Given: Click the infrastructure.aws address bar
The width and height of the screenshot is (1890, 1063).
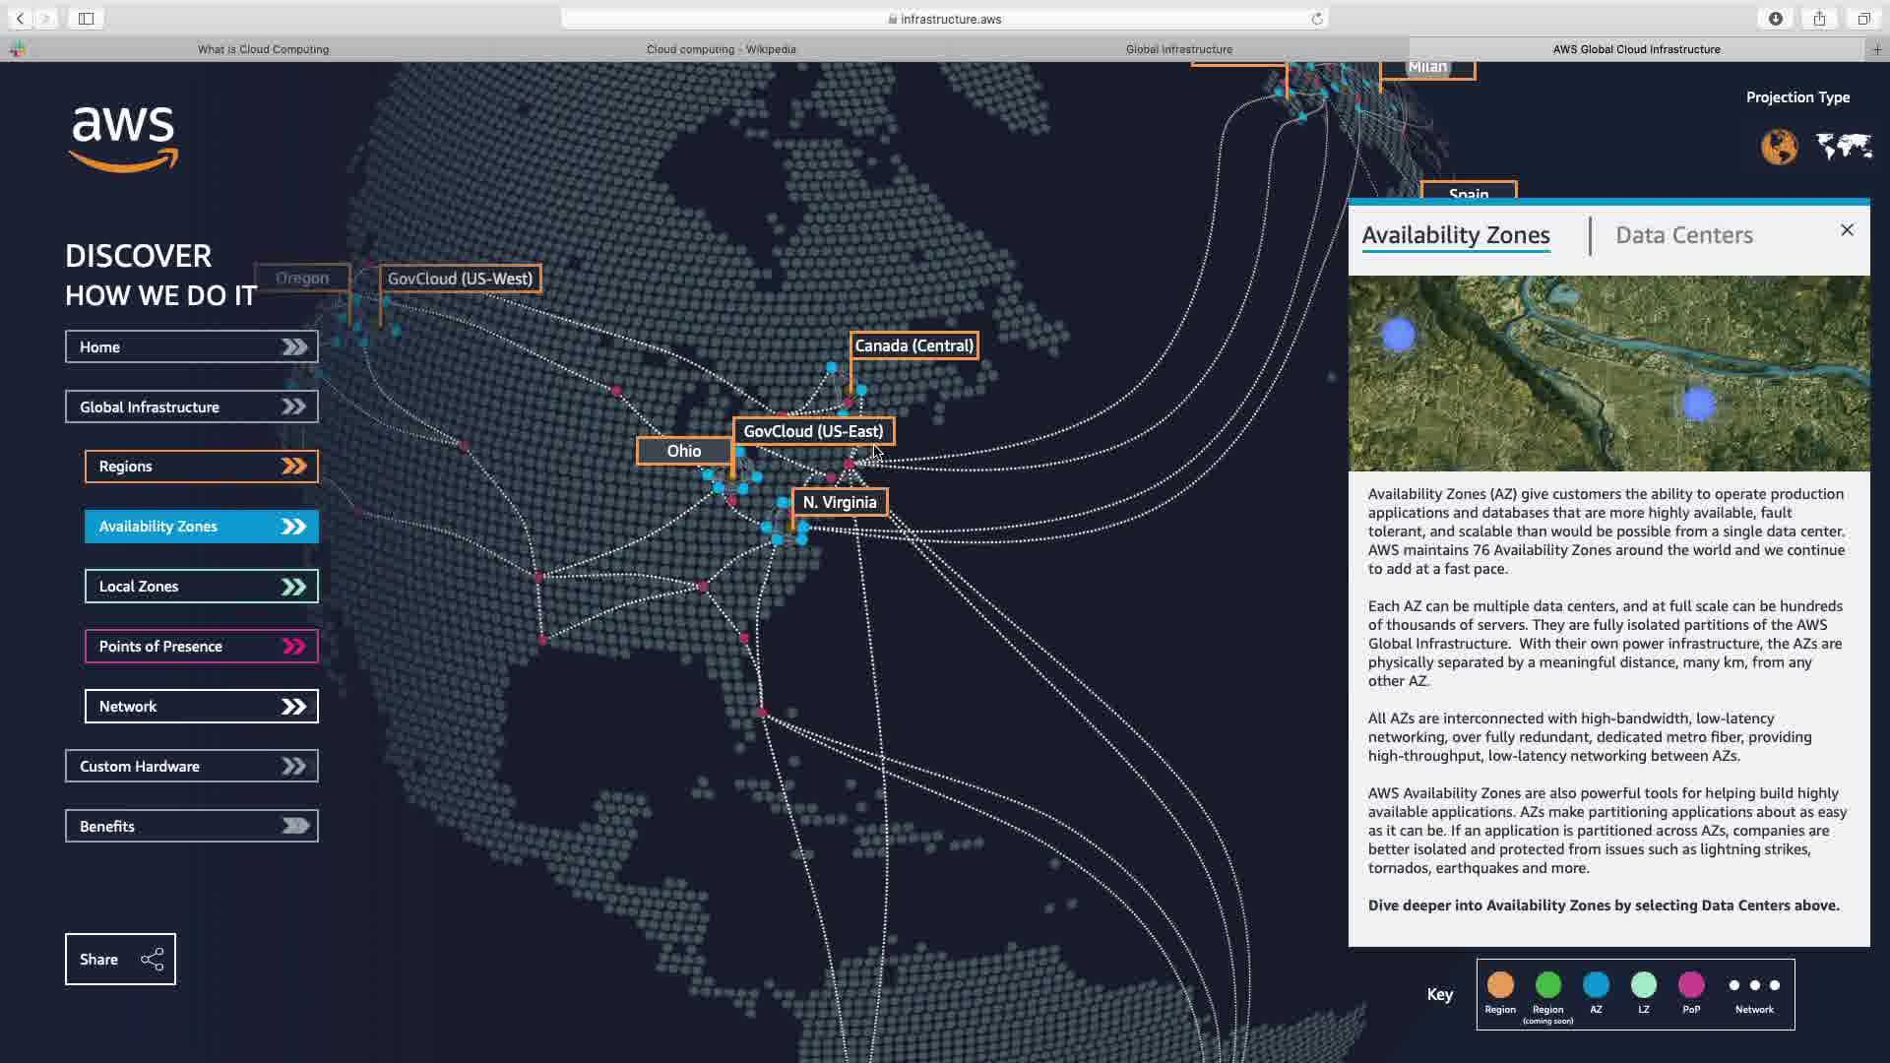Looking at the screenshot, I should [945, 19].
